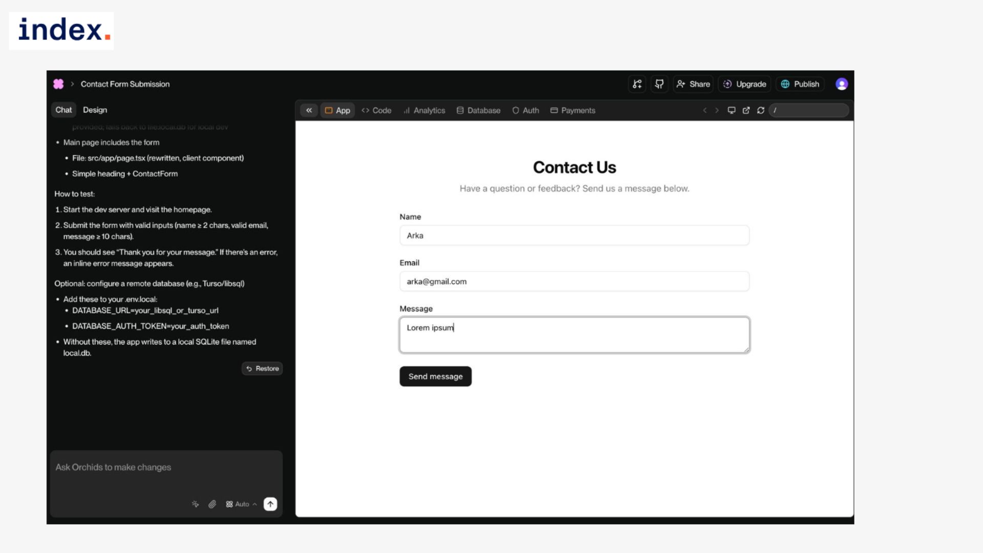The height and width of the screenshot is (553, 983).
Task: Click the Restore button in chat
Action: pyautogui.click(x=262, y=369)
